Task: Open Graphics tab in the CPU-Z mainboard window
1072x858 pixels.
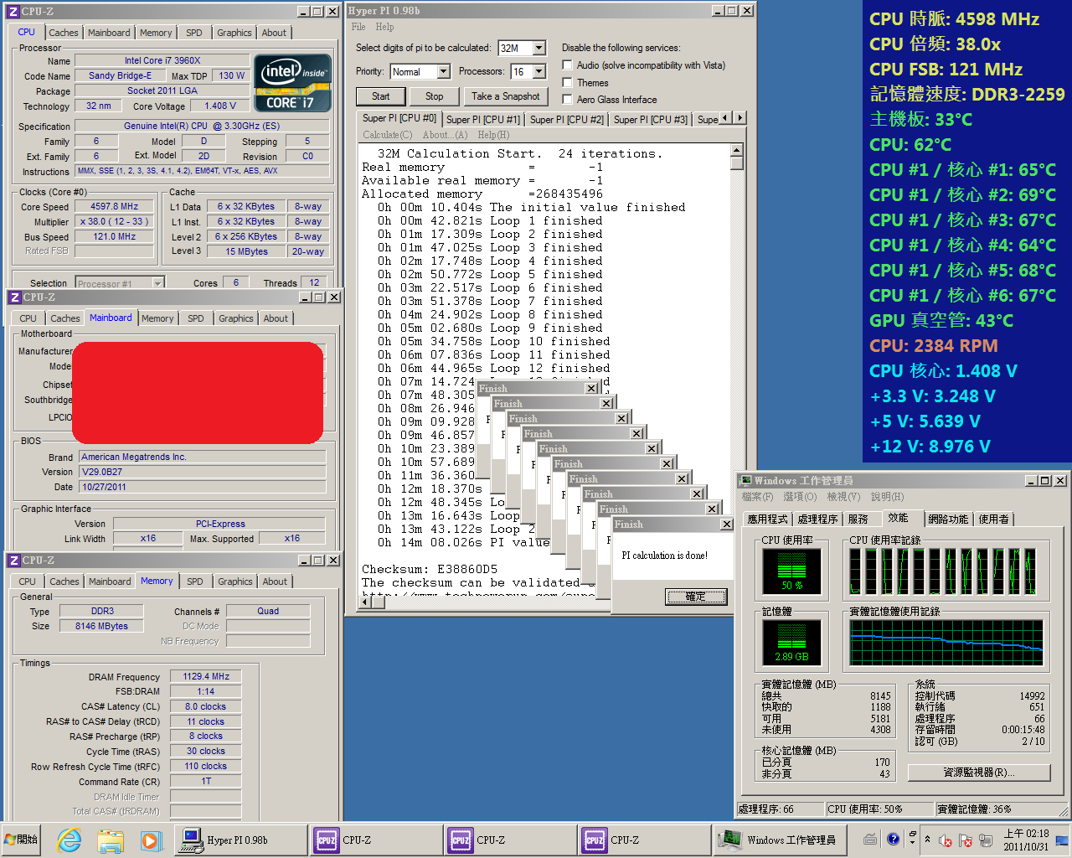Action: pyautogui.click(x=236, y=318)
